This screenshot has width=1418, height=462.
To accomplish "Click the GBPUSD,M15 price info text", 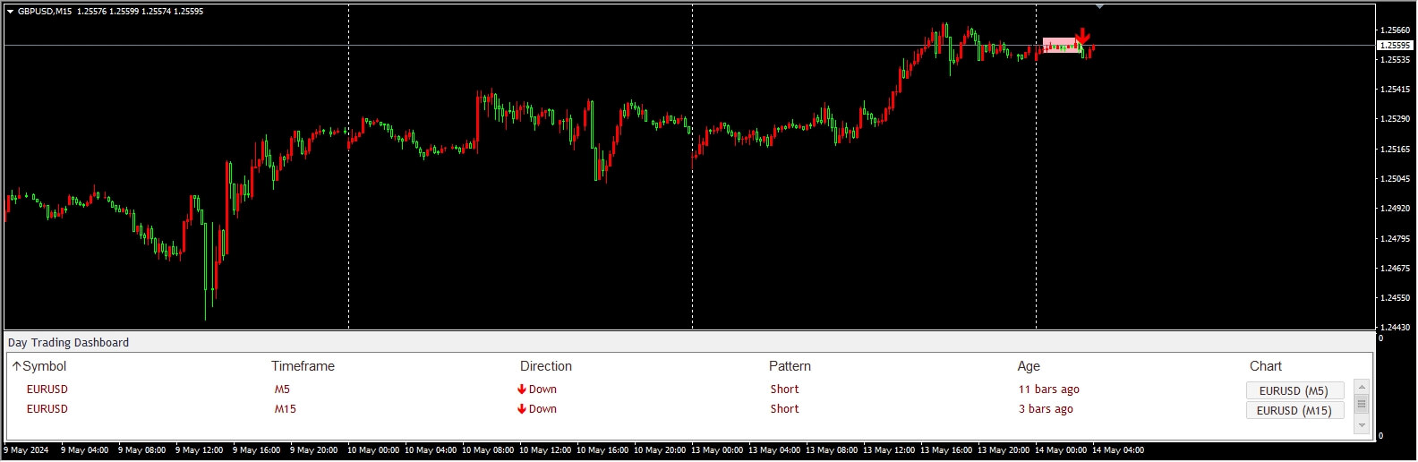I will click(x=110, y=12).
